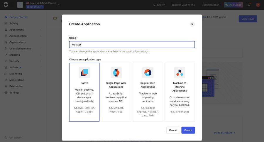Open the notifications bell icon

point(249,5)
